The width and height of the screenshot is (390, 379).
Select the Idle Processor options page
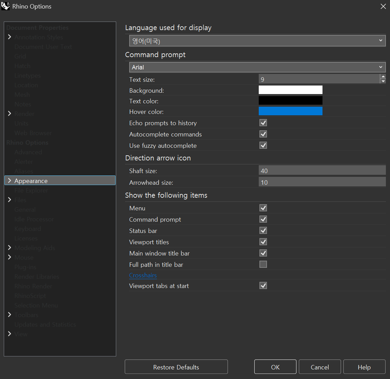coord(34,219)
